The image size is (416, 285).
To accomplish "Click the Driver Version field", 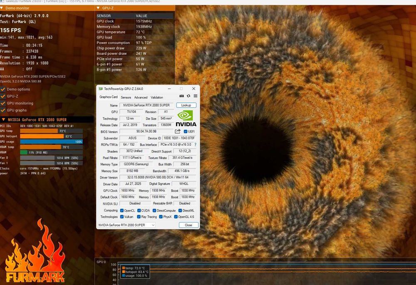I will tap(158, 177).
